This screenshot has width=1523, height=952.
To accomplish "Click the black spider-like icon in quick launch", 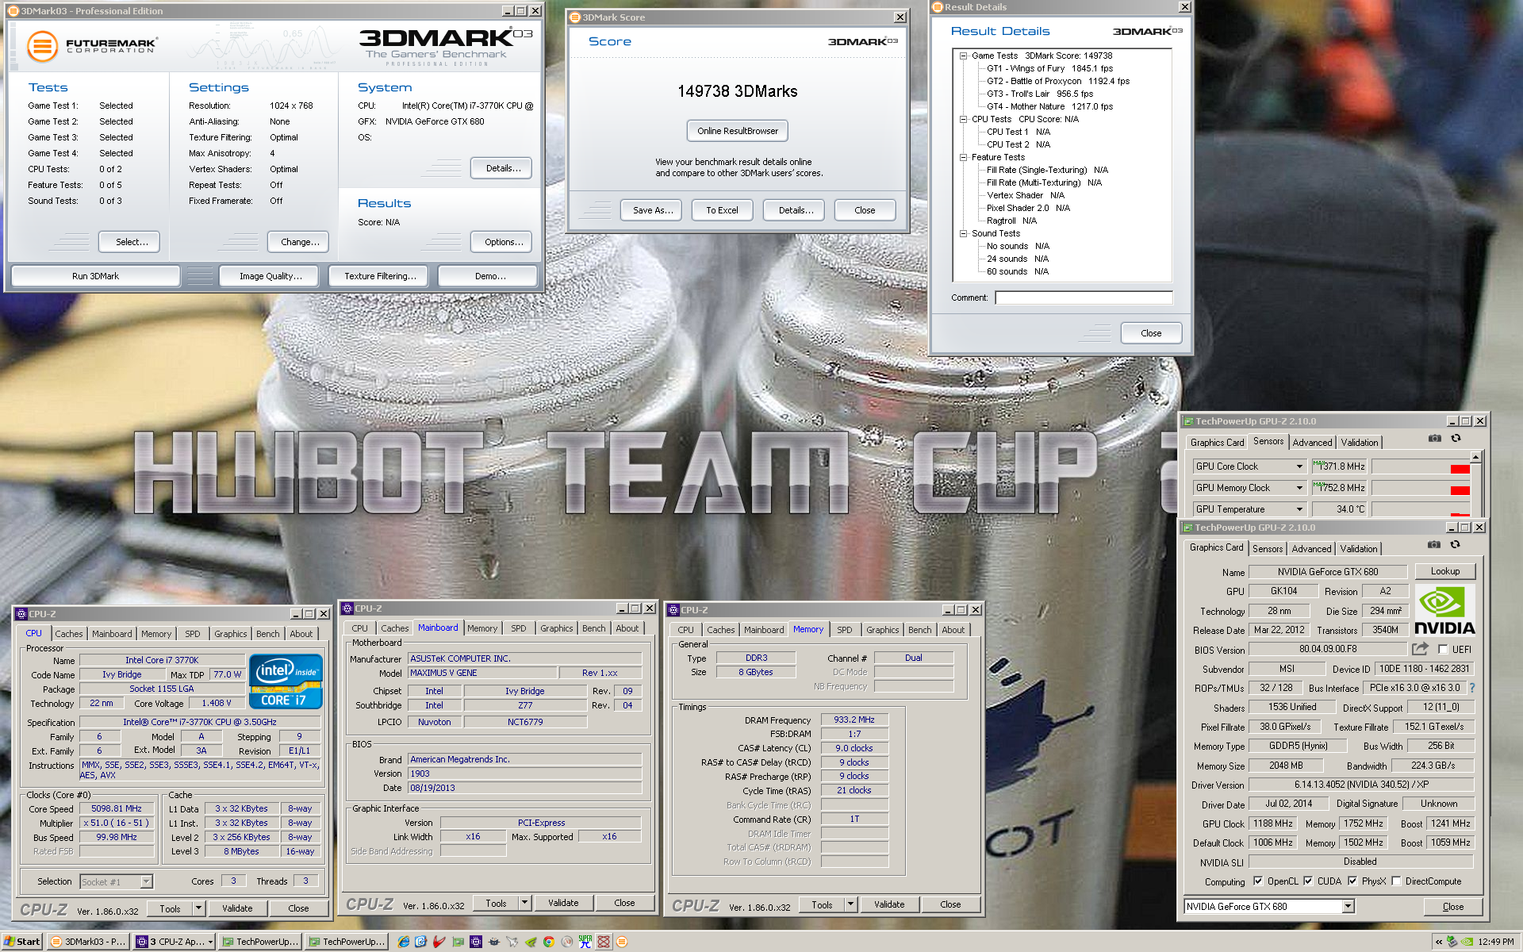I will coord(494,942).
